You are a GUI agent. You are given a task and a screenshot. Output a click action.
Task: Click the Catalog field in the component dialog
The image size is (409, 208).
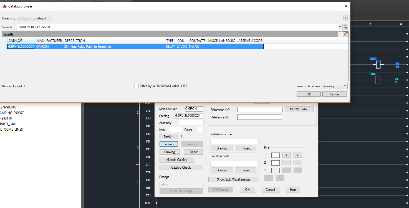[189, 116]
